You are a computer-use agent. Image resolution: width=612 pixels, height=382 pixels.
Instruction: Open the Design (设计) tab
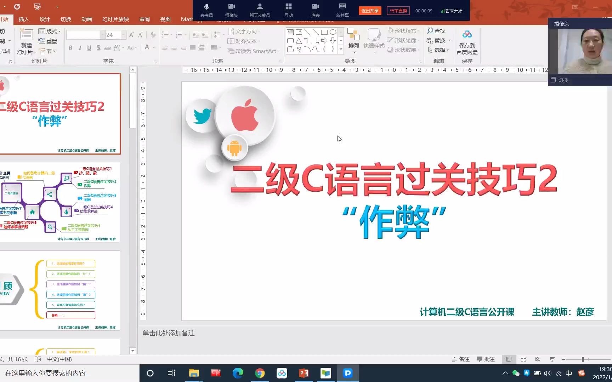[45, 19]
